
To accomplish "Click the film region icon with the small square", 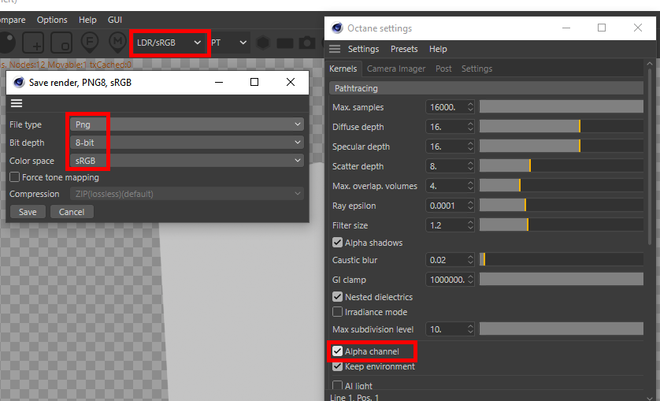I will [x=61, y=43].
